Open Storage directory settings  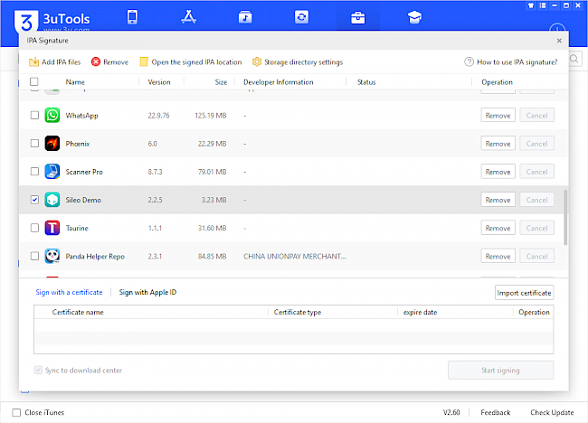point(298,61)
